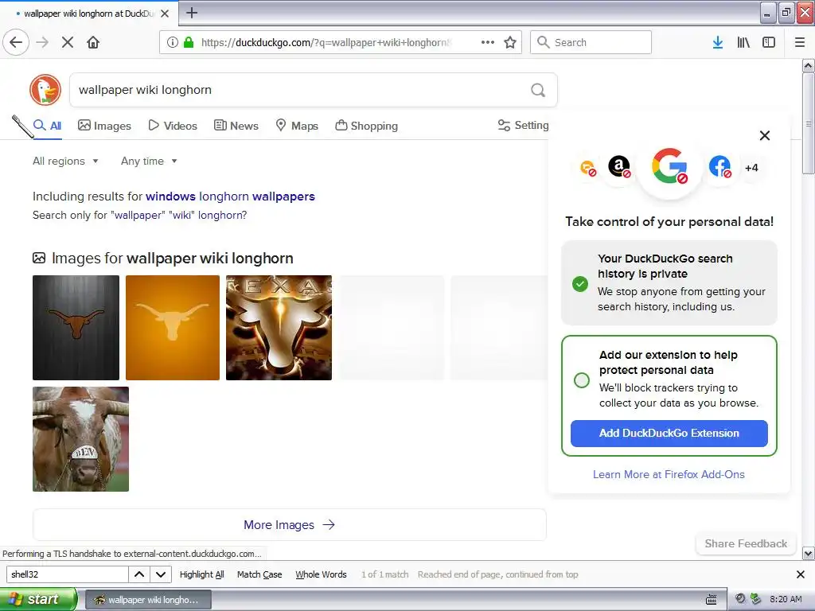Click the forward navigation arrow
Viewport: 815px width, 611px height.
42,42
